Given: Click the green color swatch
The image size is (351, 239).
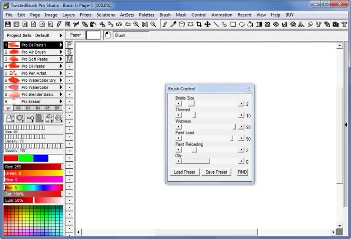Looking at the screenshot, I should click(x=26, y=158).
